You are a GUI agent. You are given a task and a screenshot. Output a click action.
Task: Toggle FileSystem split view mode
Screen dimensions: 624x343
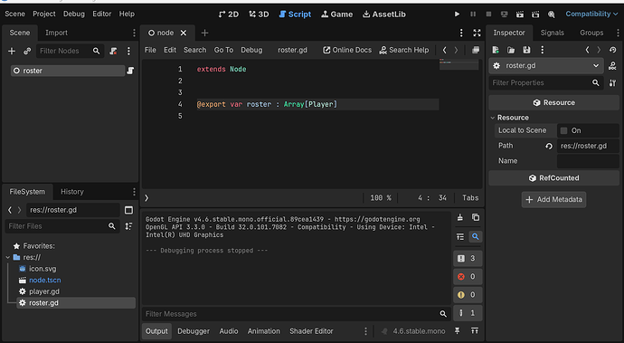(128, 210)
